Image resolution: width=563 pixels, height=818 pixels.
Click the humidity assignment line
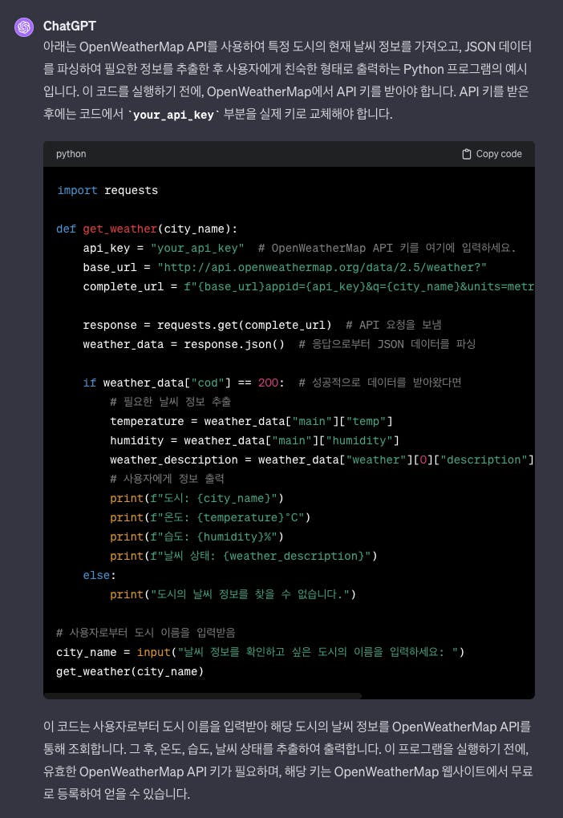coord(254,440)
